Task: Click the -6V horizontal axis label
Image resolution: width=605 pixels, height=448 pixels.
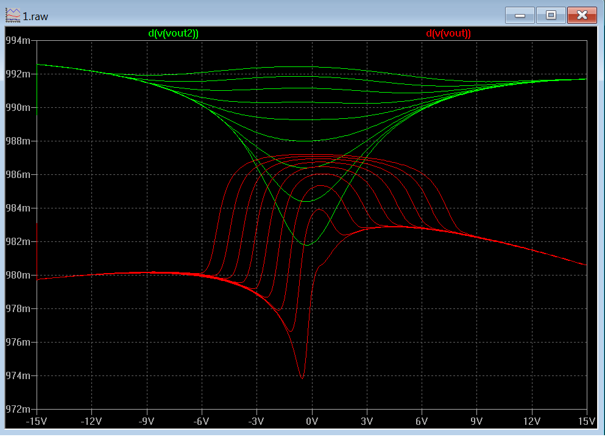Action: pos(202,421)
